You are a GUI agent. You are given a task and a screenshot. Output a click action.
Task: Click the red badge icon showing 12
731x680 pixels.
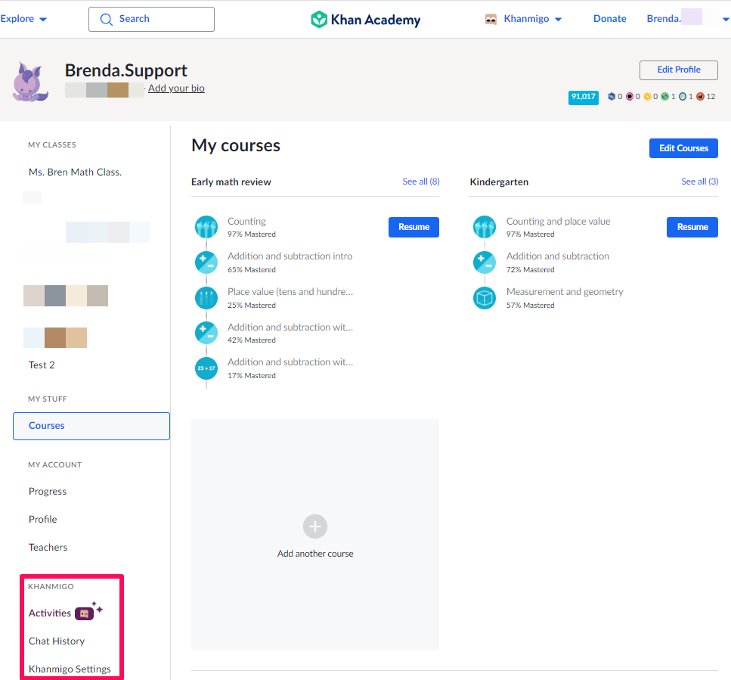click(700, 97)
